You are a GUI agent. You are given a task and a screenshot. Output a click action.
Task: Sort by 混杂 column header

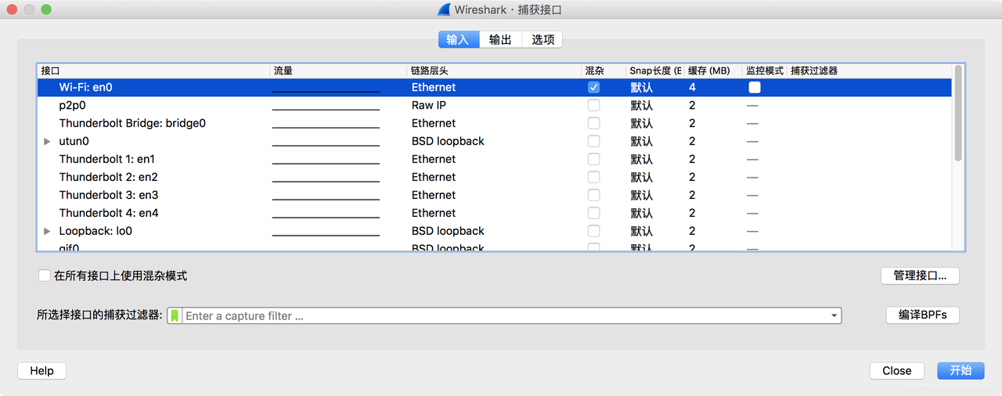[x=604, y=70]
